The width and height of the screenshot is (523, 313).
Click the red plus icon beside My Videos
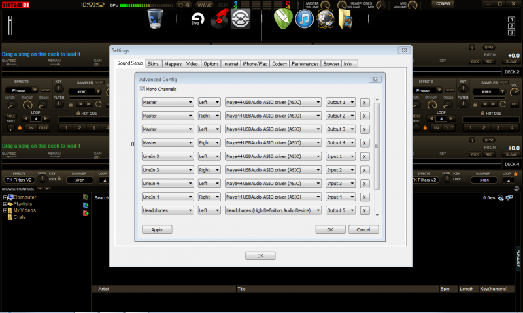(x=86, y=213)
